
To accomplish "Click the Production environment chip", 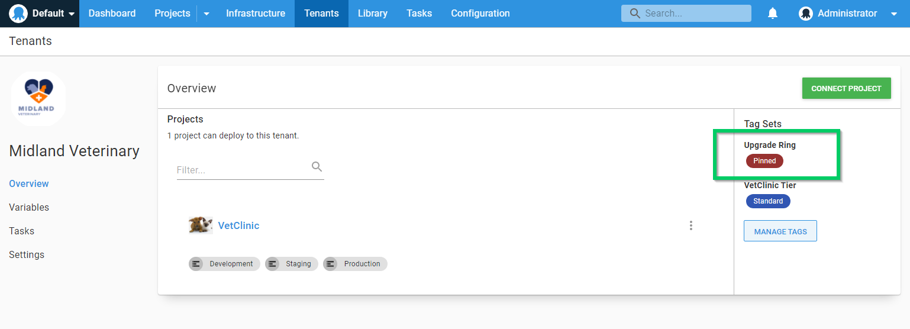I will tap(355, 264).
